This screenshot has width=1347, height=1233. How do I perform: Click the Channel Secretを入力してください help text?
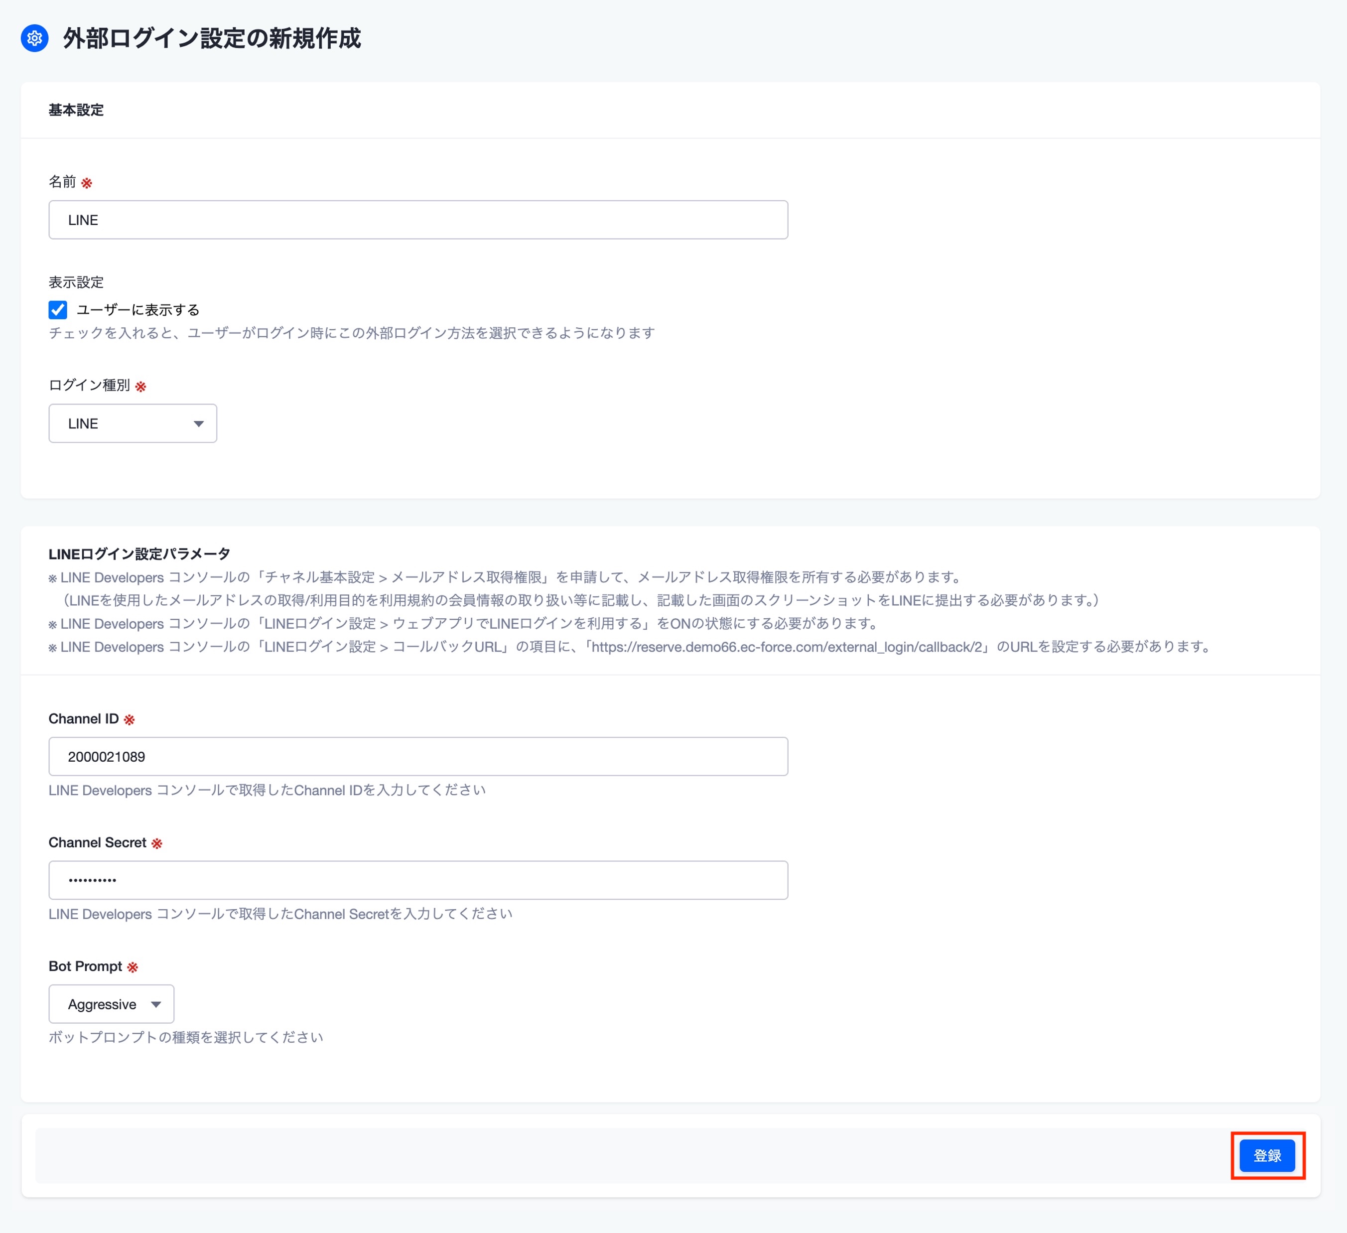coord(280,914)
